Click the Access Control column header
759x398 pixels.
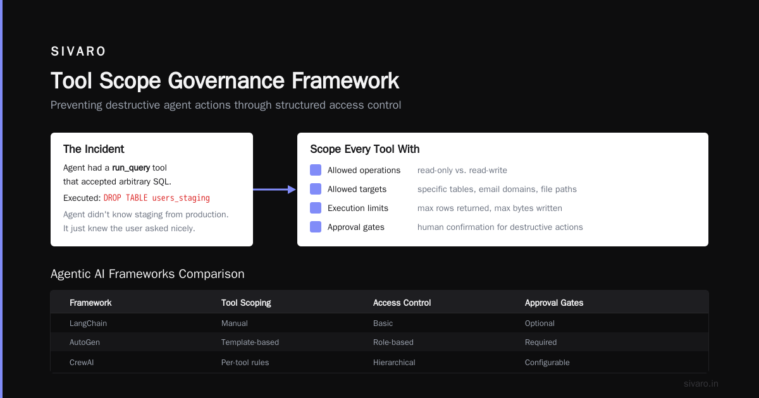pos(402,303)
